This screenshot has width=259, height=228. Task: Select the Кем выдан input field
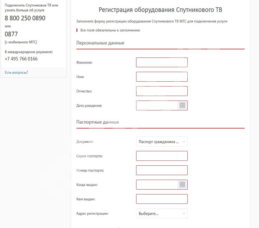[162, 199]
